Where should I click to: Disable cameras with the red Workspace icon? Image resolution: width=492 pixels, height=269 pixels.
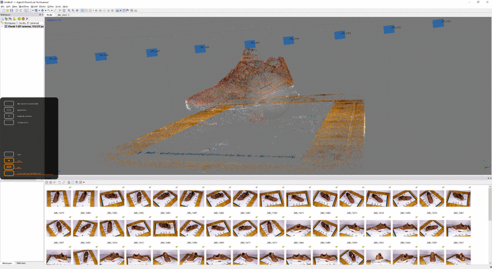23,19
